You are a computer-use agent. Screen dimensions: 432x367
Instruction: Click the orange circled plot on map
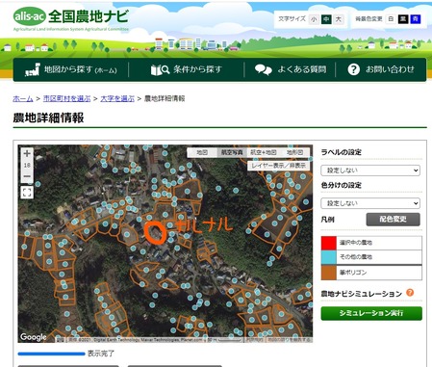point(155,233)
